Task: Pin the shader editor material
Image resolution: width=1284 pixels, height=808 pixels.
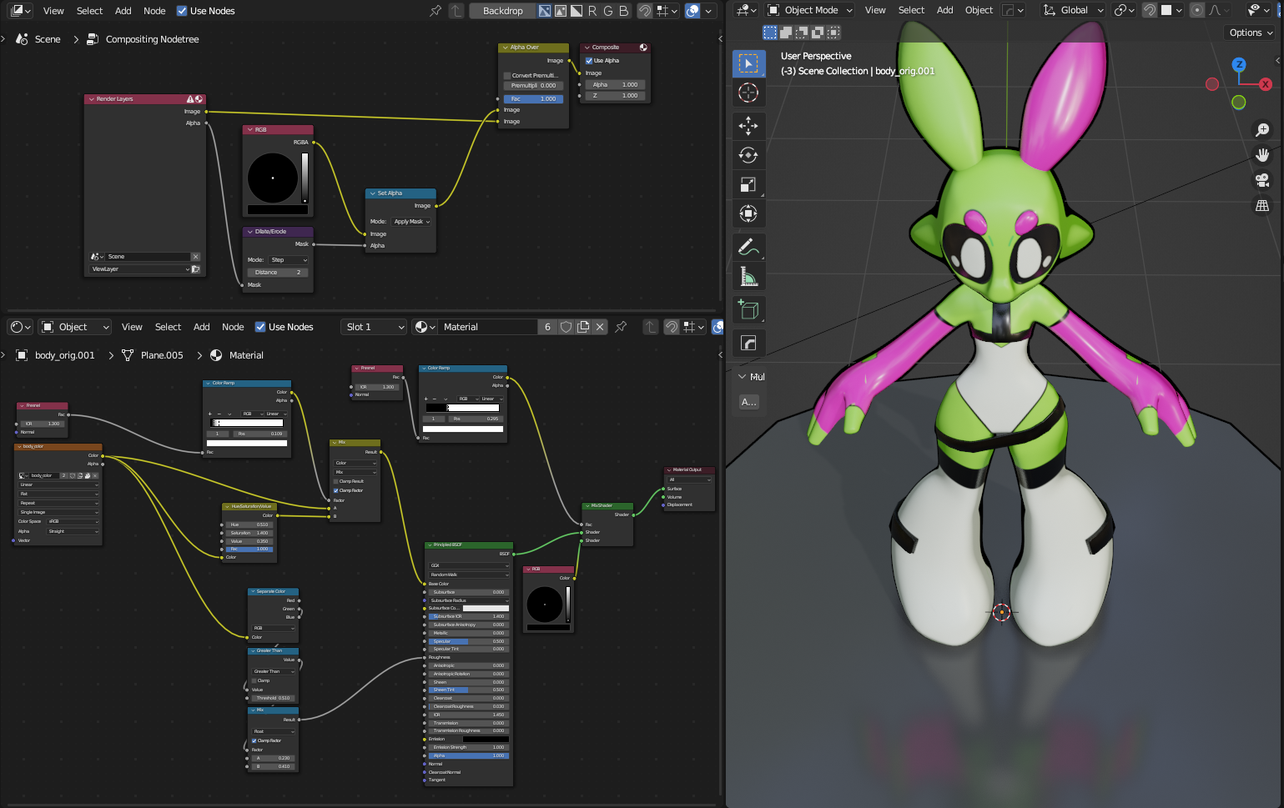Action: pos(621,327)
